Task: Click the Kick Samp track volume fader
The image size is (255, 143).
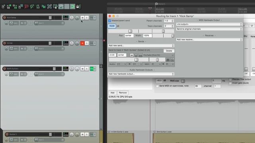Action: [x=50, y=17]
